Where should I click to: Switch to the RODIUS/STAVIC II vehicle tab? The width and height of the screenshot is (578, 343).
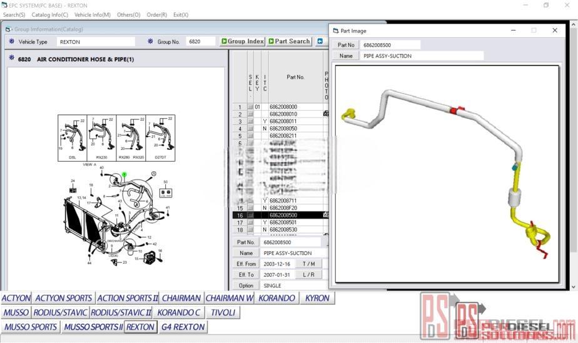[121, 312]
